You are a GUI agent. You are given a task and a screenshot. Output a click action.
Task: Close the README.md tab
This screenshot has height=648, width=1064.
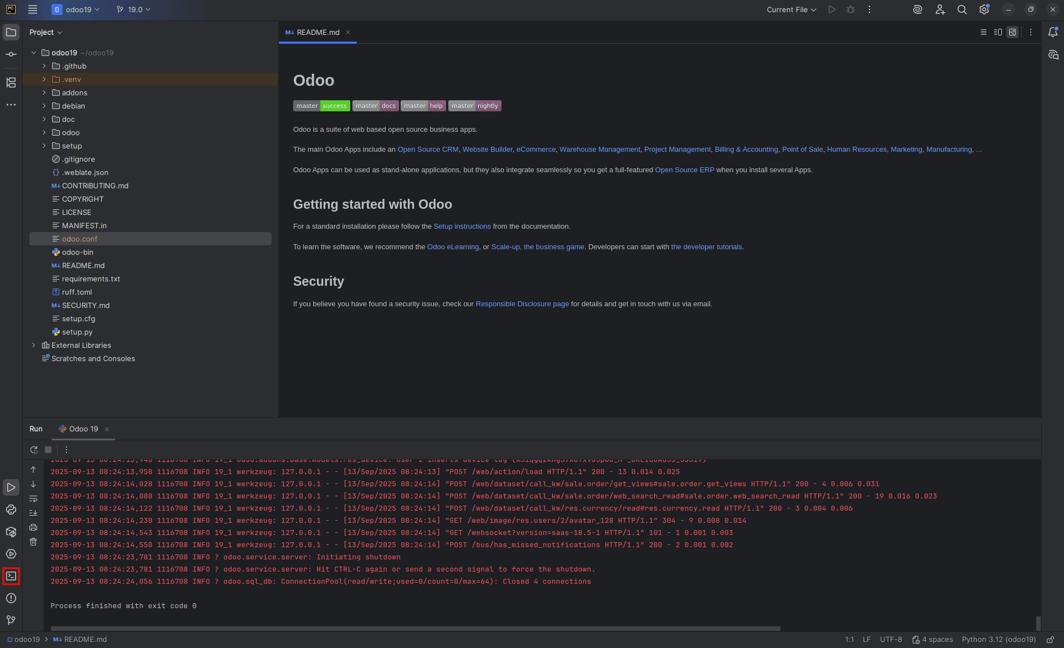point(348,32)
